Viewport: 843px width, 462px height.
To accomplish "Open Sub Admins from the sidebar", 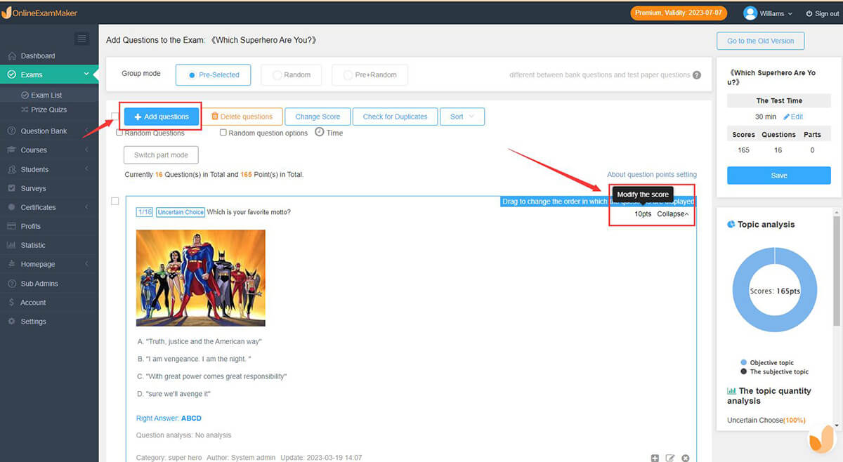I will (x=39, y=284).
